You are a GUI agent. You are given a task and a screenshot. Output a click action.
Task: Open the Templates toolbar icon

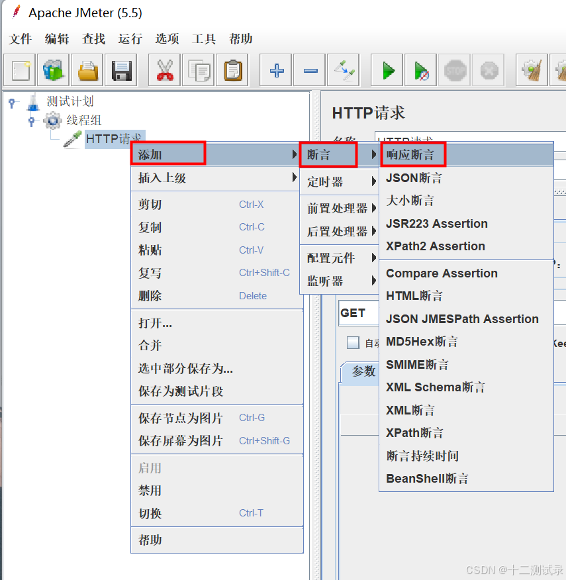[53, 70]
